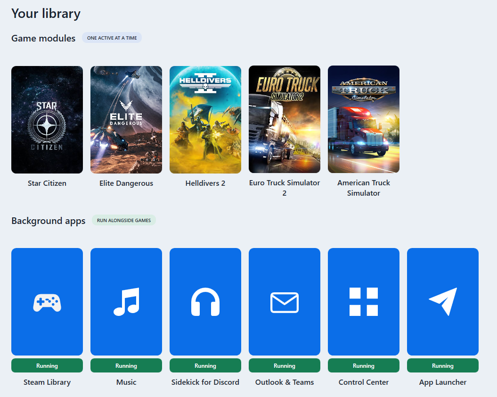Image resolution: width=497 pixels, height=397 pixels.
Task: Select the Star Citizen cover art
Action: coord(47,120)
